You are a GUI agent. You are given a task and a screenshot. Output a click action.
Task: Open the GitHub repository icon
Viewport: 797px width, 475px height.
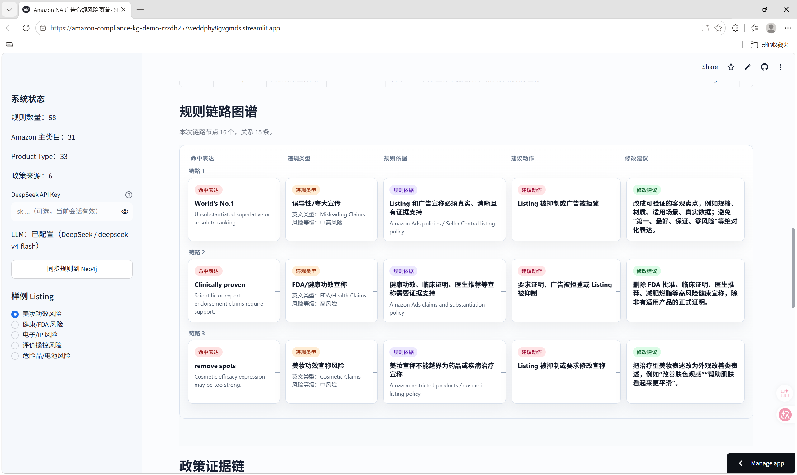click(x=765, y=67)
